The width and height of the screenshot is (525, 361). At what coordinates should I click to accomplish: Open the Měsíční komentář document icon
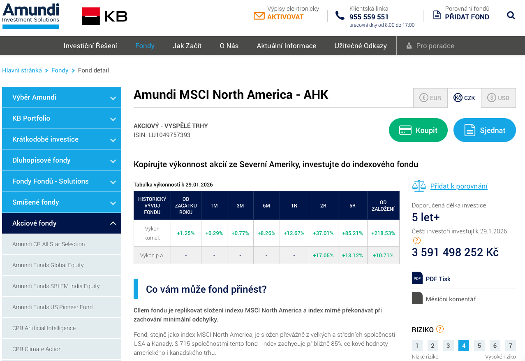[x=416, y=298]
